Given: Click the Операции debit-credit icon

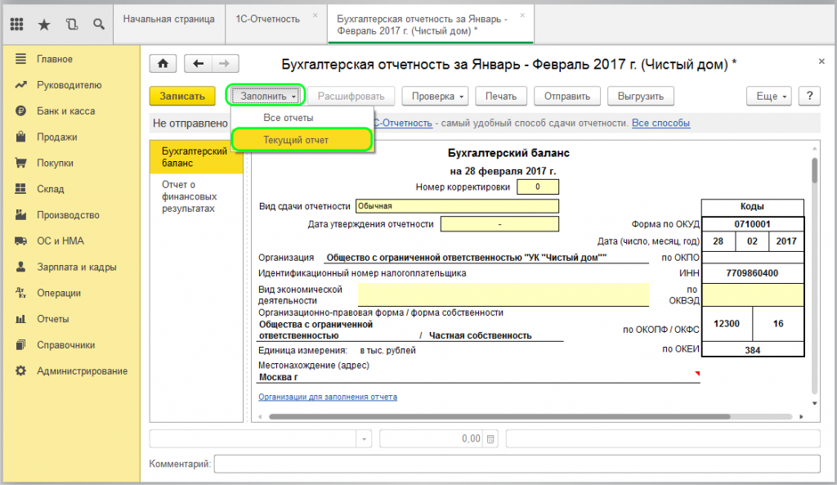Looking at the screenshot, I should (x=20, y=293).
